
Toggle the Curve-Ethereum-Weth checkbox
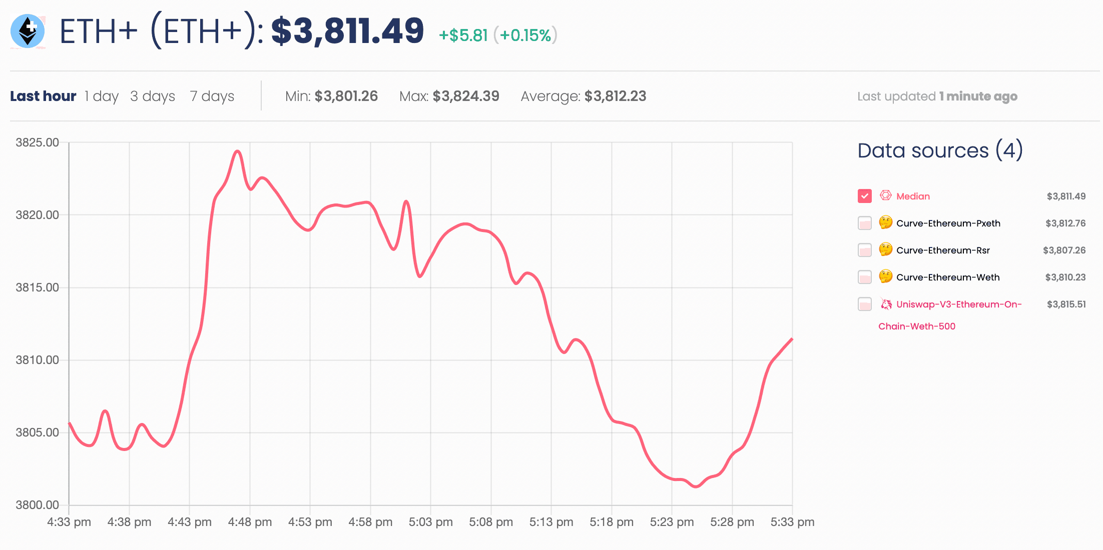point(864,277)
